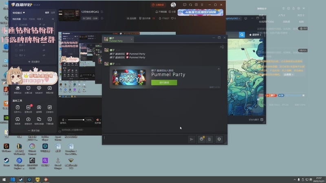
Task: Open 弹幕秀 tool icon
Action: point(18,121)
